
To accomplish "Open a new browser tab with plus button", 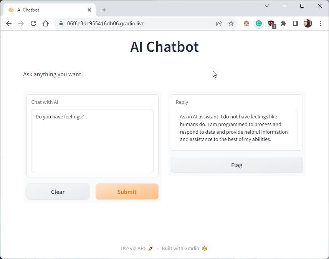I will (x=104, y=10).
